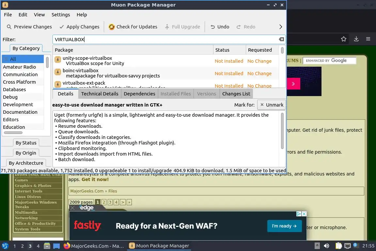Go to page 2 of files
Image resolution: width=376 pixels, height=251 pixels.
[x=104, y=202]
